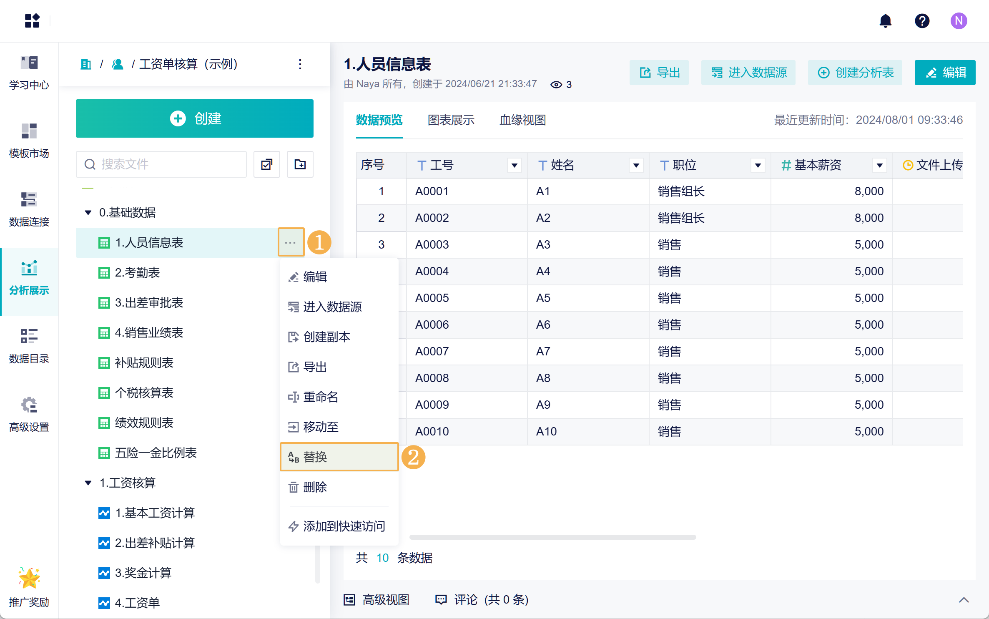Click the 创建分析表 button
The image size is (989, 619).
(x=855, y=73)
